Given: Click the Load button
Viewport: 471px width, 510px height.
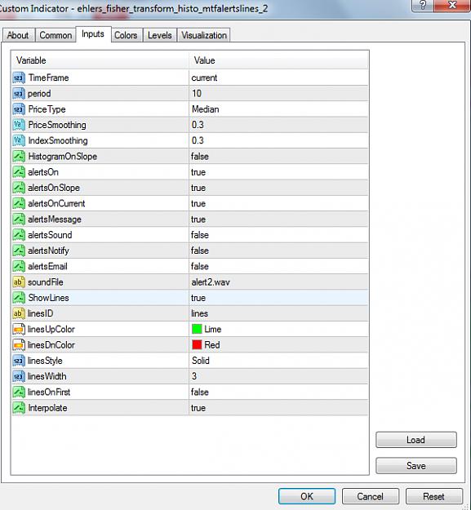Looking at the screenshot, I should pos(416,440).
